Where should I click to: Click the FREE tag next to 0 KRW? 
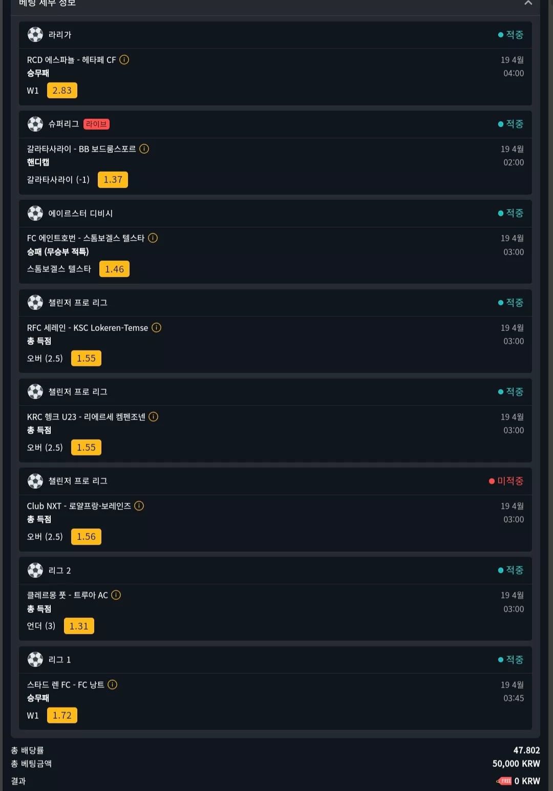pyautogui.click(x=504, y=781)
